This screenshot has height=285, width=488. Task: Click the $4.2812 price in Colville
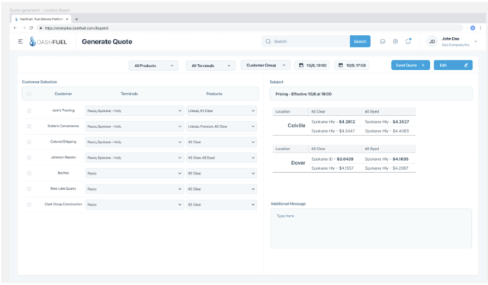pyautogui.click(x=347, y=122)
